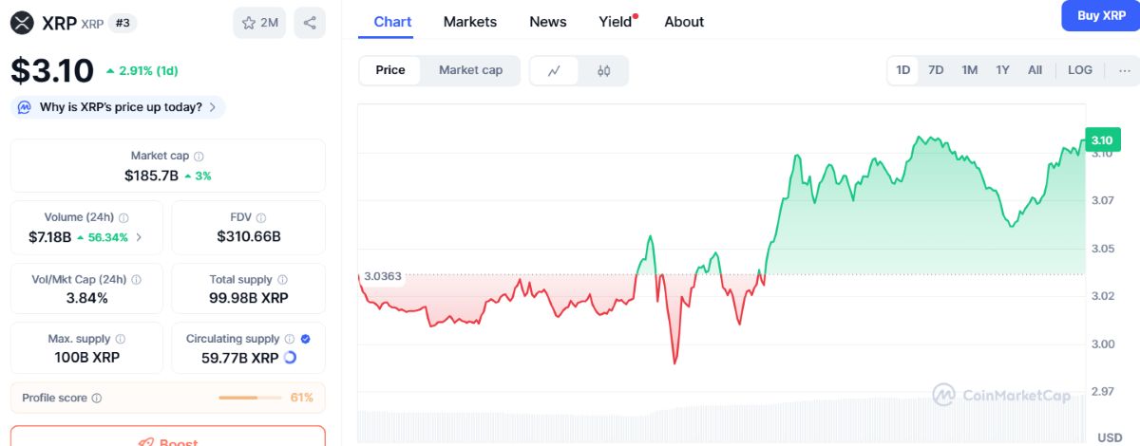Click the AI icon beside price question
This screenshot has width=1140, height=446.
(x=25, y=107)
